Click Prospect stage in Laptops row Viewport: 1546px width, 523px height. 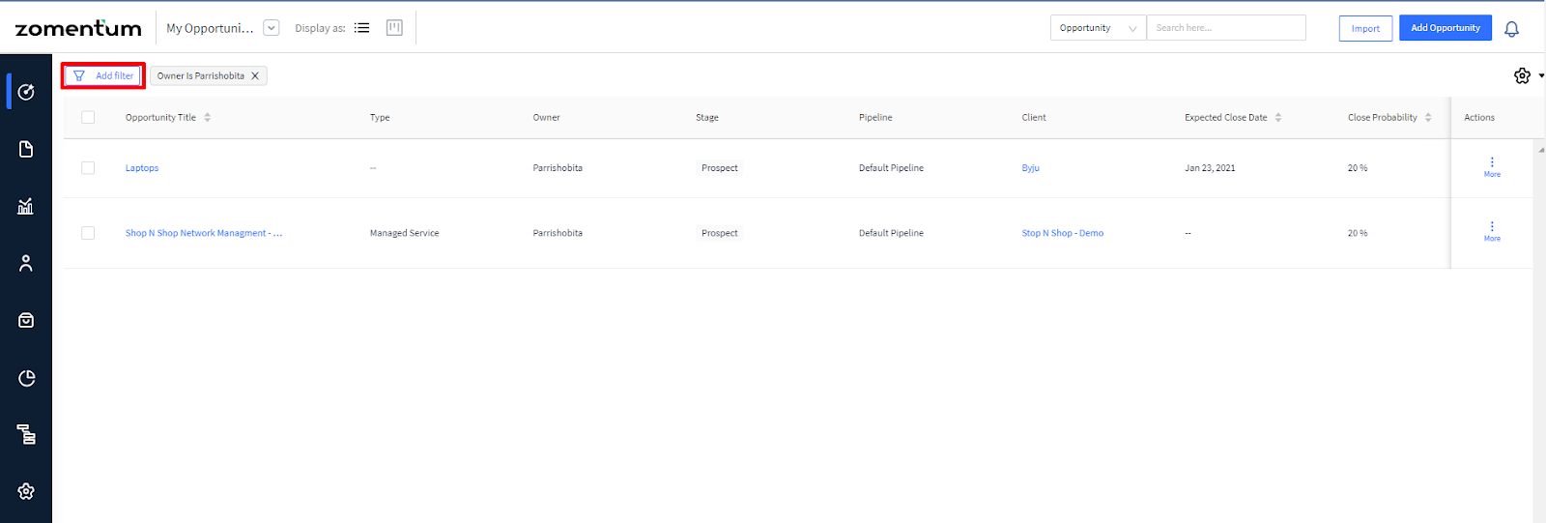[x=720, y=168]
